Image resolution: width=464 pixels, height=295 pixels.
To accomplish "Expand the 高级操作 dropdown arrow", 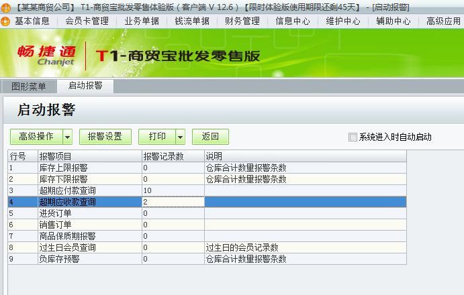I will pos(68,137).
